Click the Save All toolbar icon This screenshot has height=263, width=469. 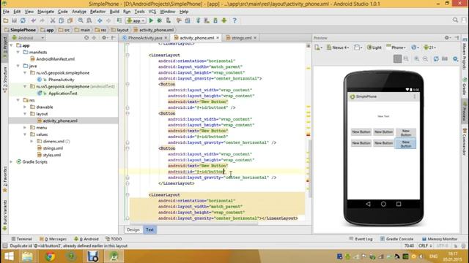pos(15,20)
